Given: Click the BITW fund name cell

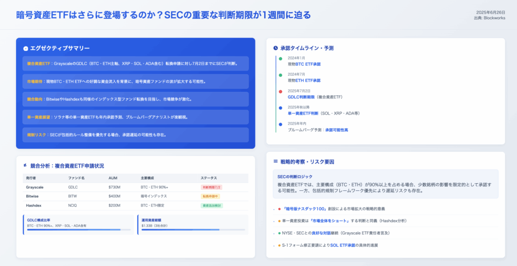Looking at the screenshot, I should click(72, 196).
